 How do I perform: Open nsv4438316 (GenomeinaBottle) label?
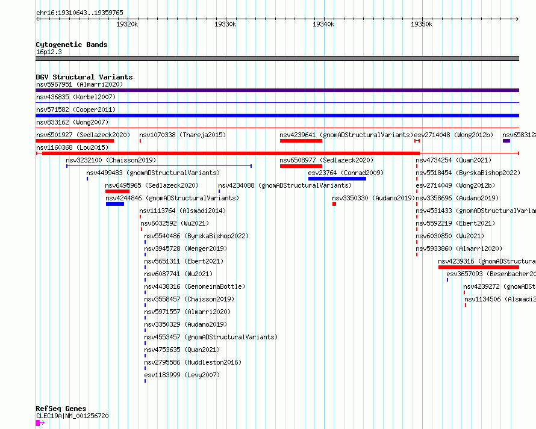(195, 286)
